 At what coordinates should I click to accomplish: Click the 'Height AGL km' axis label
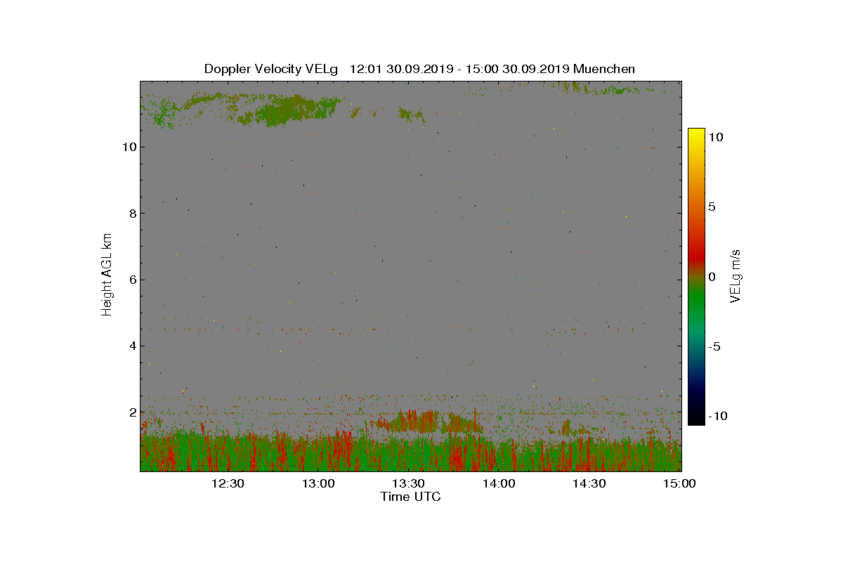coord(107,274)
